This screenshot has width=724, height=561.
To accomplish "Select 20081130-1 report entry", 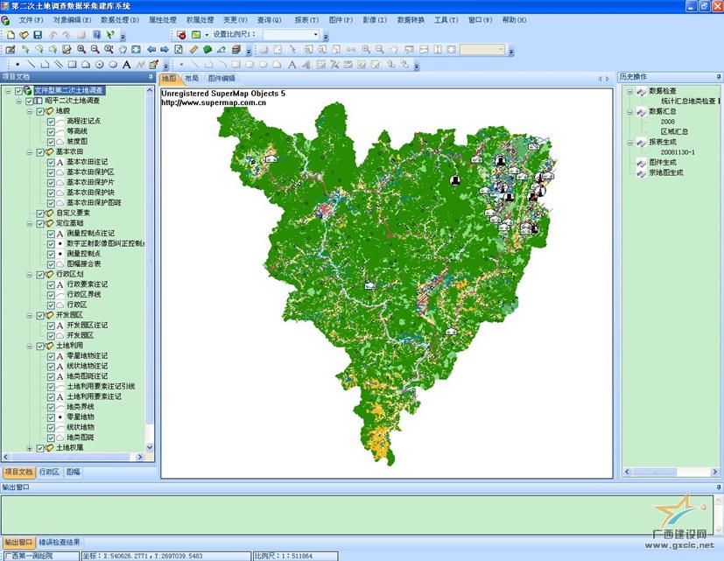I will [678, 152].
